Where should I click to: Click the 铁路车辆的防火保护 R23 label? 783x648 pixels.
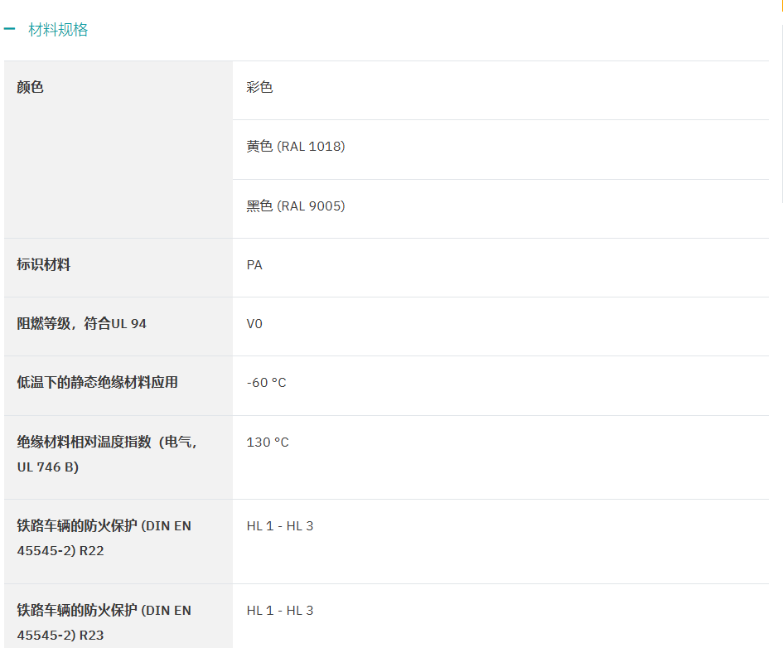click(x=104, y=622)
